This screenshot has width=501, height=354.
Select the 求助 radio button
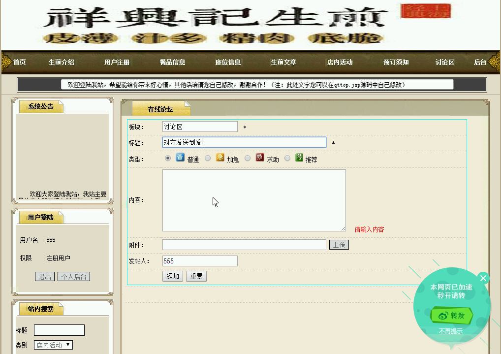[x=248, y=158]
